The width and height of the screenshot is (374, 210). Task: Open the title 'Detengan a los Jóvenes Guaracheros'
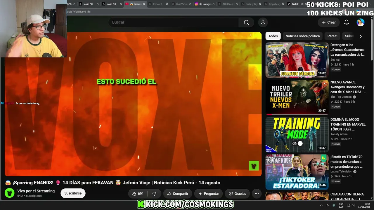pyautogui.click(x=348, y=50)
